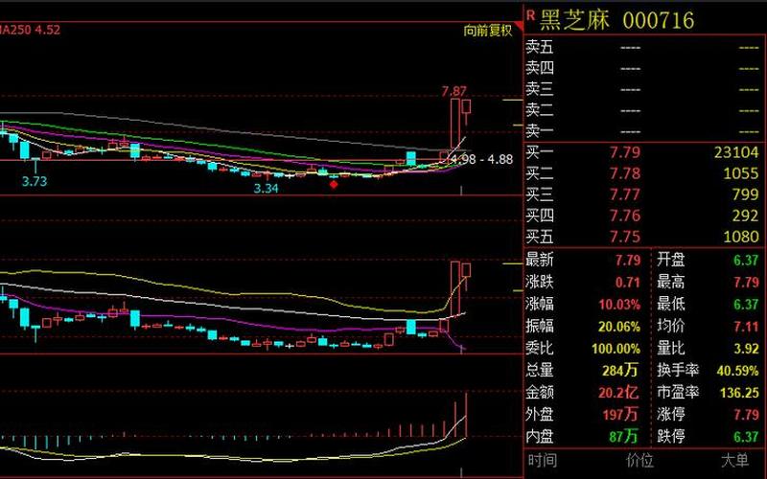Image resolution: width=767 pixels, height=479 pixels.
Task: Click 买一 bid price 7.79
Action: [x=625, y=152]
